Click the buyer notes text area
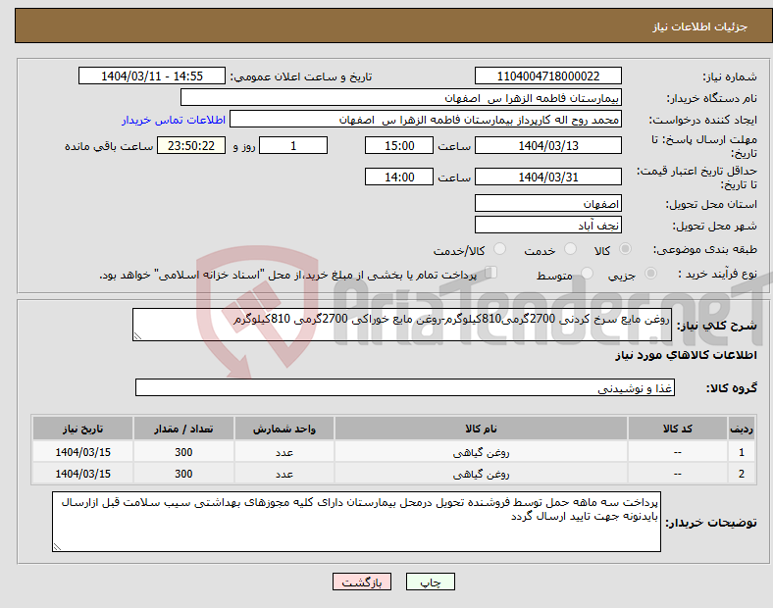This screenshot has width=773, height=608. coord(356,522)
